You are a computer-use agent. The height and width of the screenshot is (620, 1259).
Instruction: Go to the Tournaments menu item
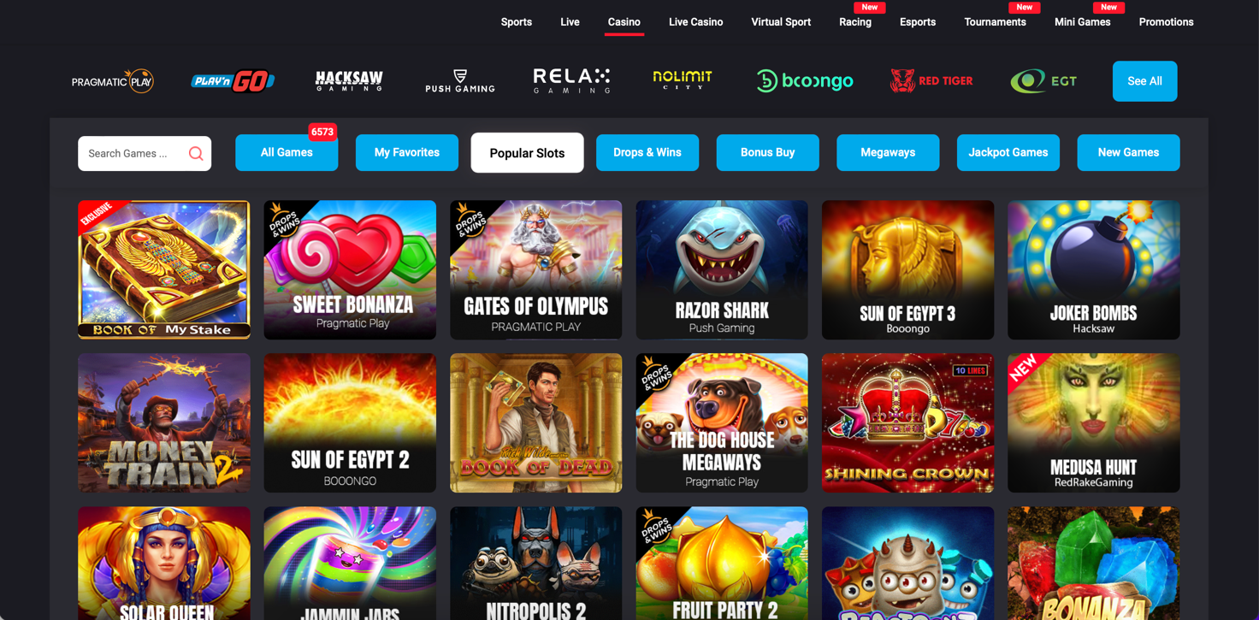(995, 22)
